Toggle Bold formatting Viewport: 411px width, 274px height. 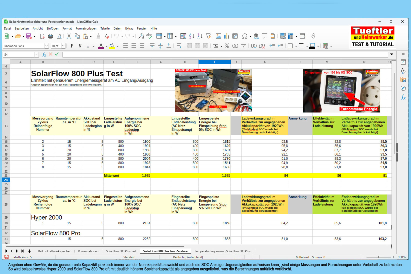tap(72, 46)
